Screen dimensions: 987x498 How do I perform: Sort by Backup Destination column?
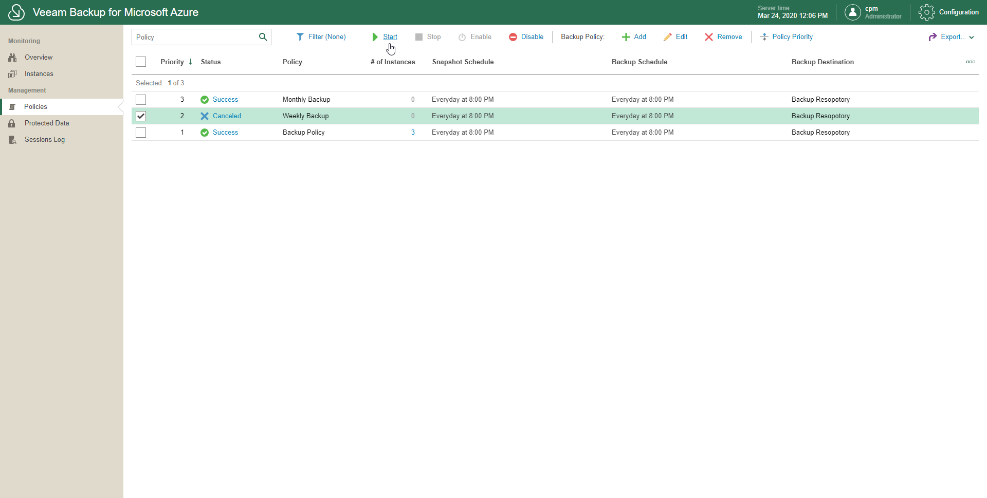822,62
